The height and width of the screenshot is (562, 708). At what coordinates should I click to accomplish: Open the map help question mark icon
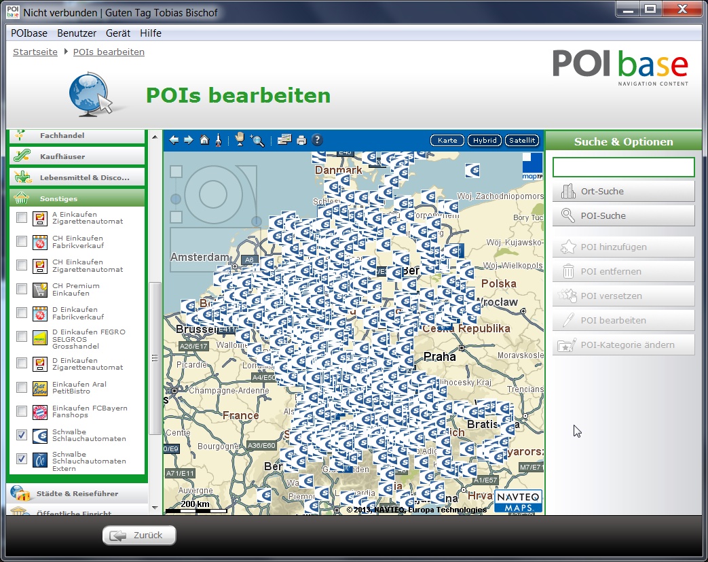[x=316, y=140]
